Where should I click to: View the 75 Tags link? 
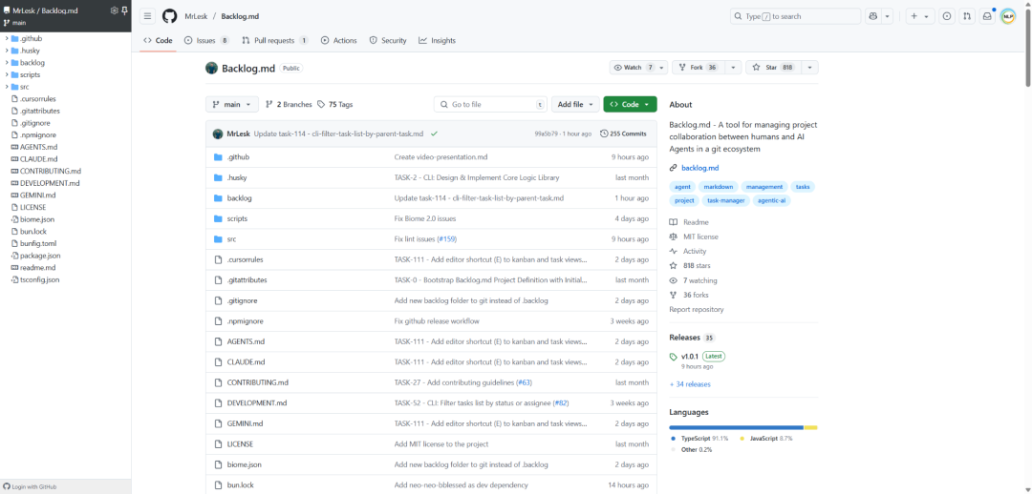tap(335, 104)
